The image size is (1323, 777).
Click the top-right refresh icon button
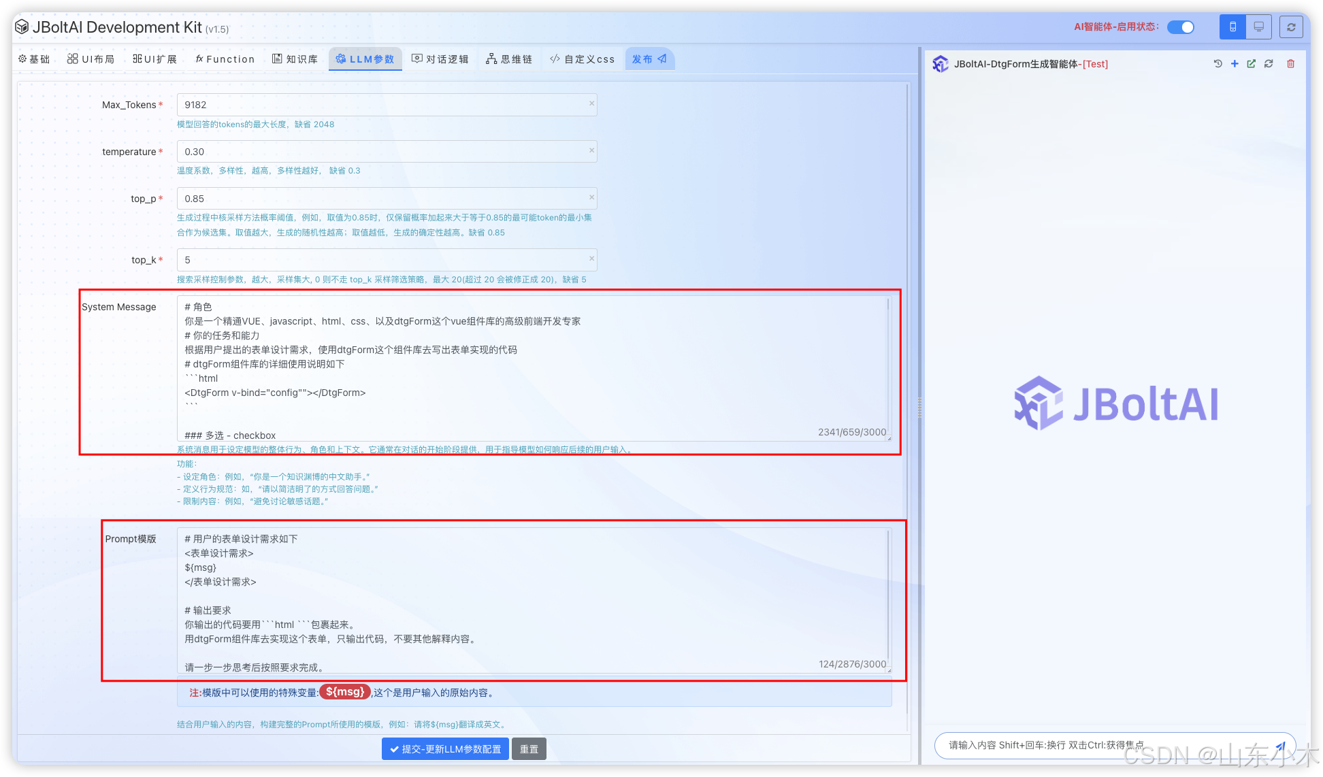1291,27
